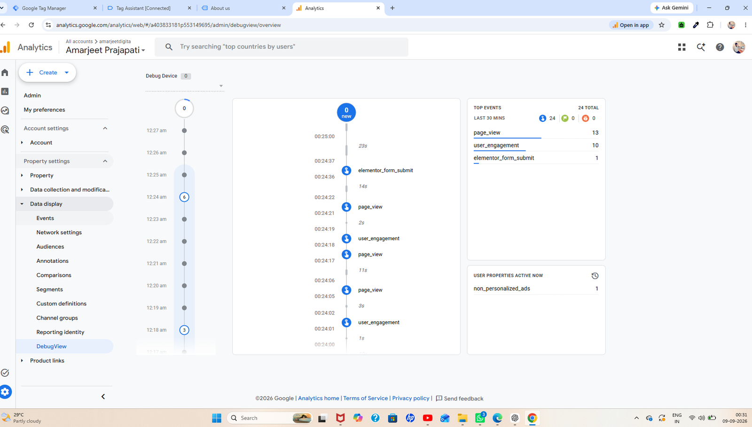Open the Analytics Help icon
Viewport: 752px width, 427px height.
click(x=720, y=47)
